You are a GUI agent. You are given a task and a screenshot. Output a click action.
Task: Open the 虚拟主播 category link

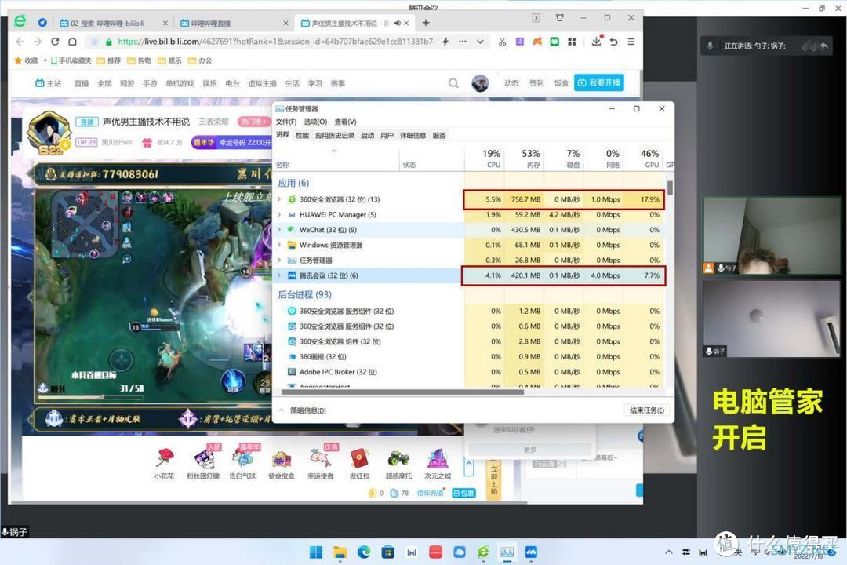click(x=262, y=83)
